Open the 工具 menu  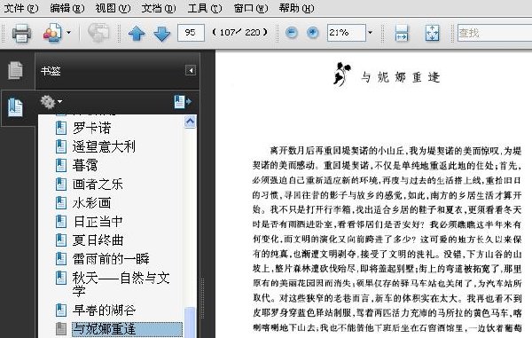click(205, 8)
